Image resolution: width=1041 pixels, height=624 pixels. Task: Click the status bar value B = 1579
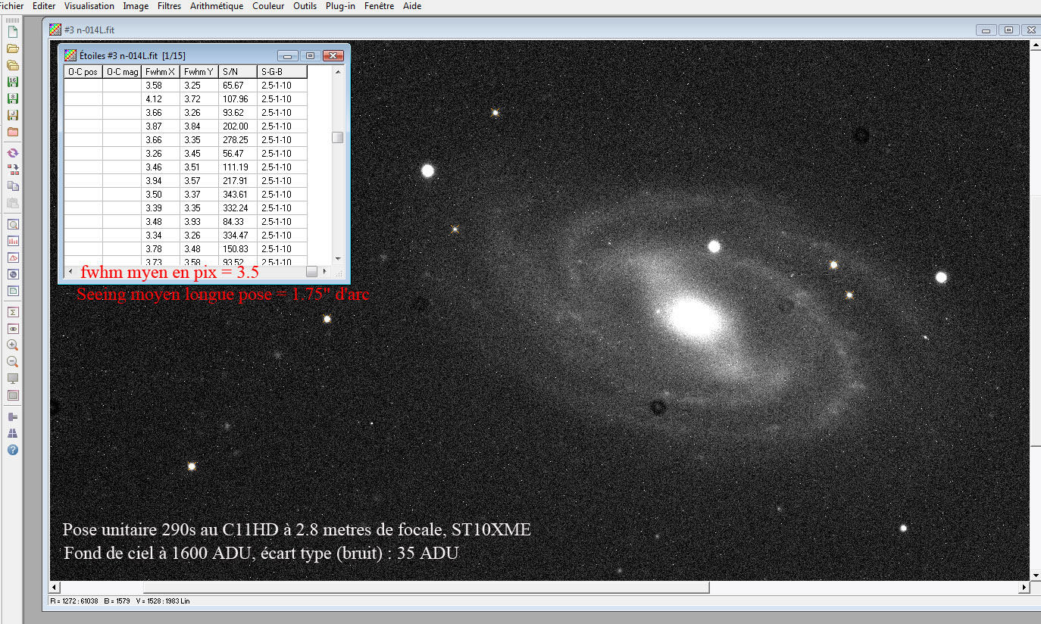[x=118, y=601]
